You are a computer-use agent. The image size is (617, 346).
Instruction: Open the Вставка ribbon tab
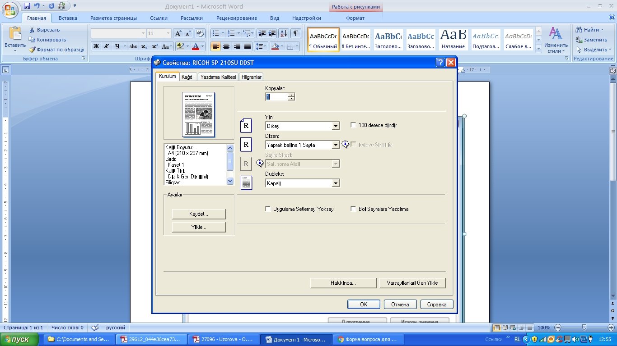coord(68,18)
